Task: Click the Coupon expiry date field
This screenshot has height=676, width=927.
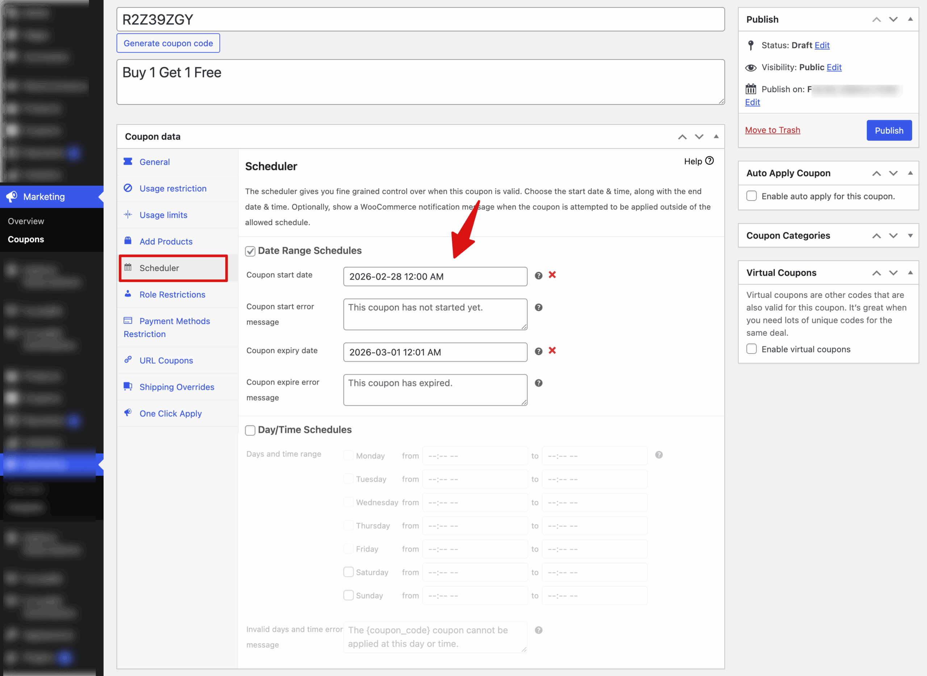Action: (x=435, y=352)
